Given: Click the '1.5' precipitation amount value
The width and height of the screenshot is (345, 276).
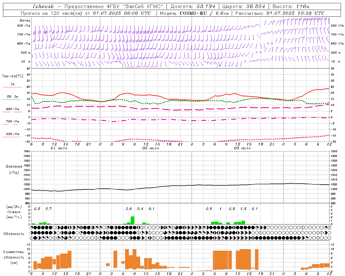Looking at the screenshot, I should point(243,209).
